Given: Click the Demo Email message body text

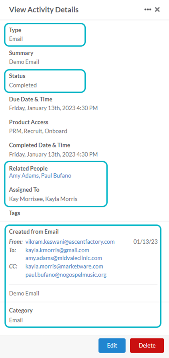Looking at the screenshot, I should click(24, 293).
